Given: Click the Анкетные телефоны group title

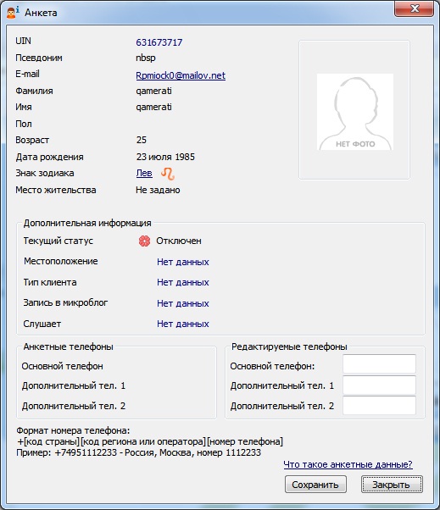Looking at the screenshot, I should pos(68,346).
